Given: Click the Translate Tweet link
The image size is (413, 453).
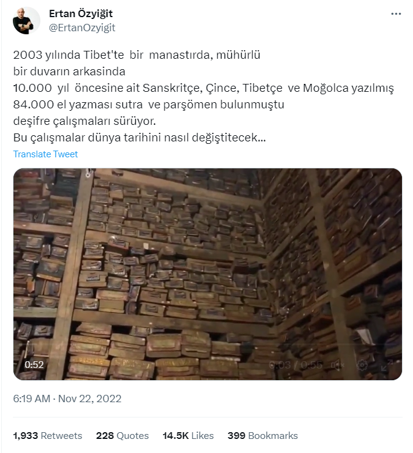Looking at the screenshot, I should (45, 154).
